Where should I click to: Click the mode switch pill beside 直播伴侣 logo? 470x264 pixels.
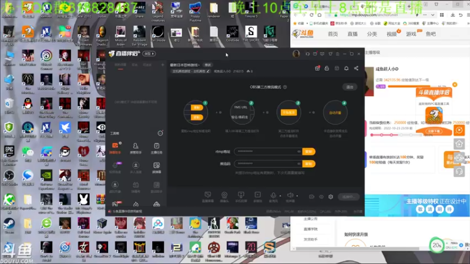(149, 54)
